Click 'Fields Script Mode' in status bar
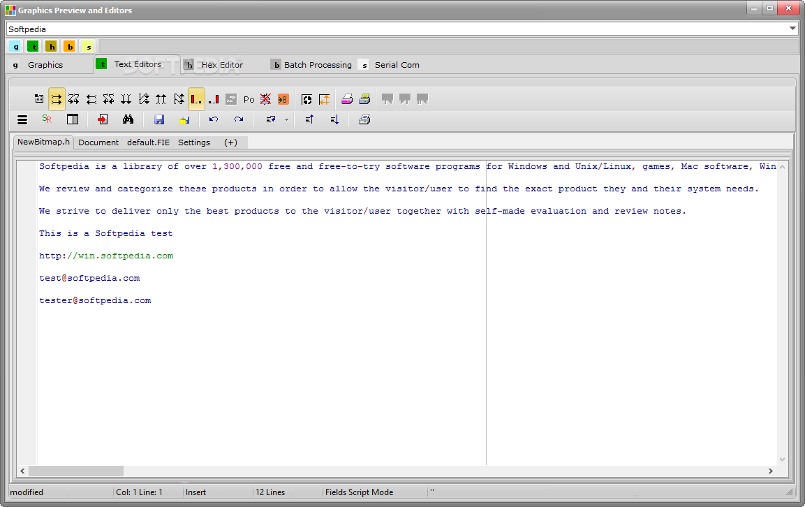The width and height of the screenshot is (805, 507). click(x=359, y=492)
